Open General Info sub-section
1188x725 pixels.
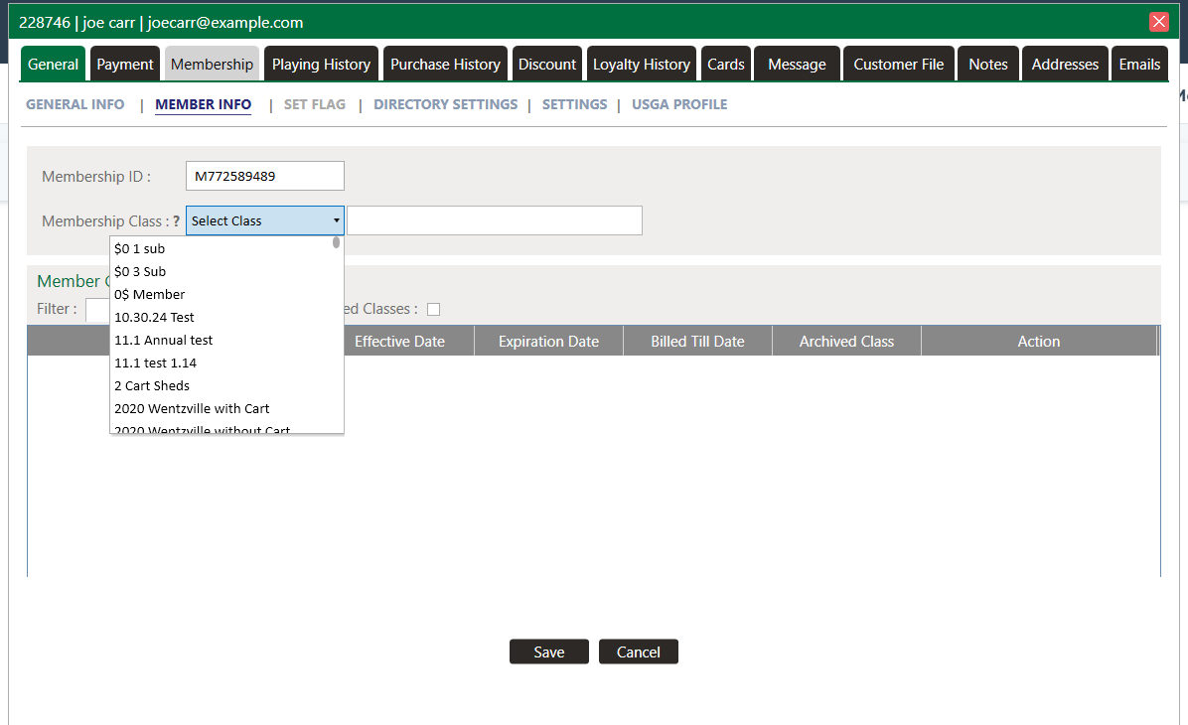75,104
